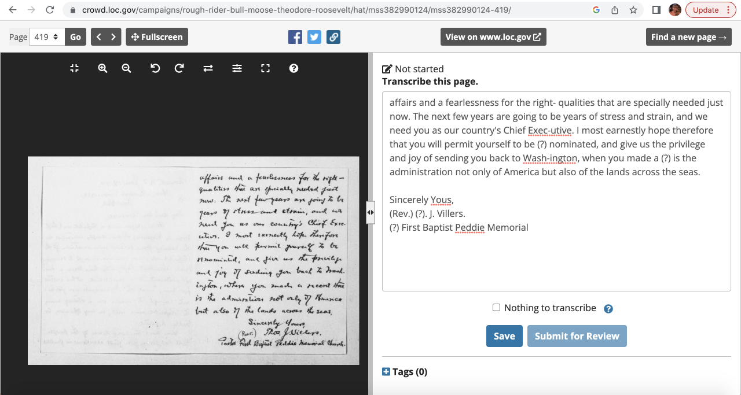The width and height of the screenshot is (741, 395).
Task: Click the browser back arrow
Action: coord(13,10)
